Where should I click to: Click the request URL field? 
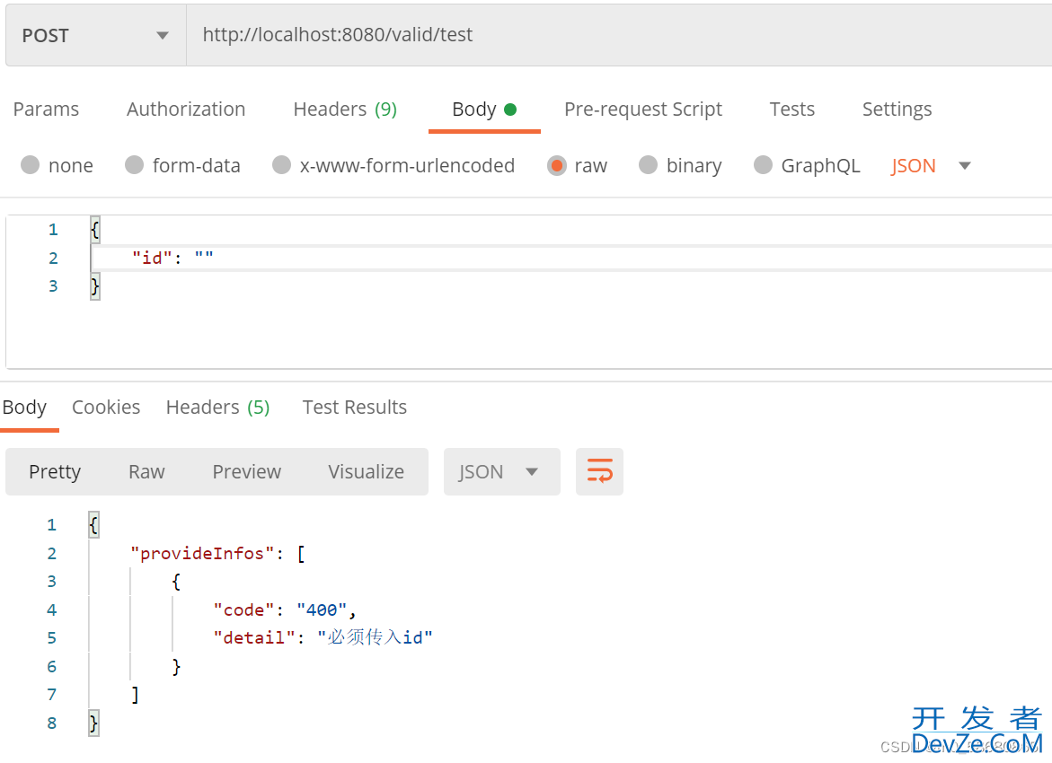[x=619, y=35]
